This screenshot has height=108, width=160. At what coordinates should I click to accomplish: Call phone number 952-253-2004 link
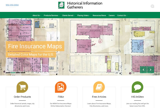click(12, 5)
